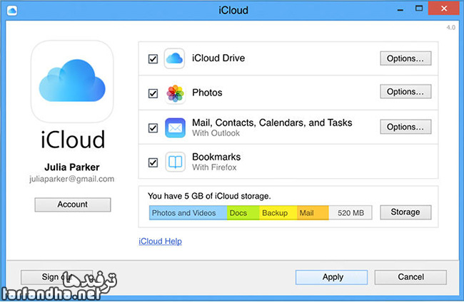Click the Mail envelope icon

(175, 127)
